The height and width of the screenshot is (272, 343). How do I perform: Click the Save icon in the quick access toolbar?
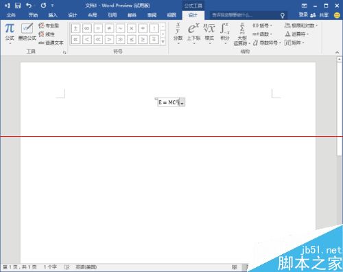coord(18,5)
